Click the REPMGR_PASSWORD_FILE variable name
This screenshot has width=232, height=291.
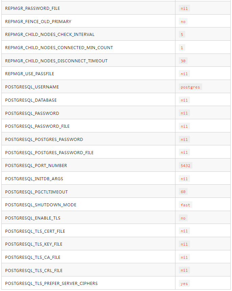tap(33, 8)
